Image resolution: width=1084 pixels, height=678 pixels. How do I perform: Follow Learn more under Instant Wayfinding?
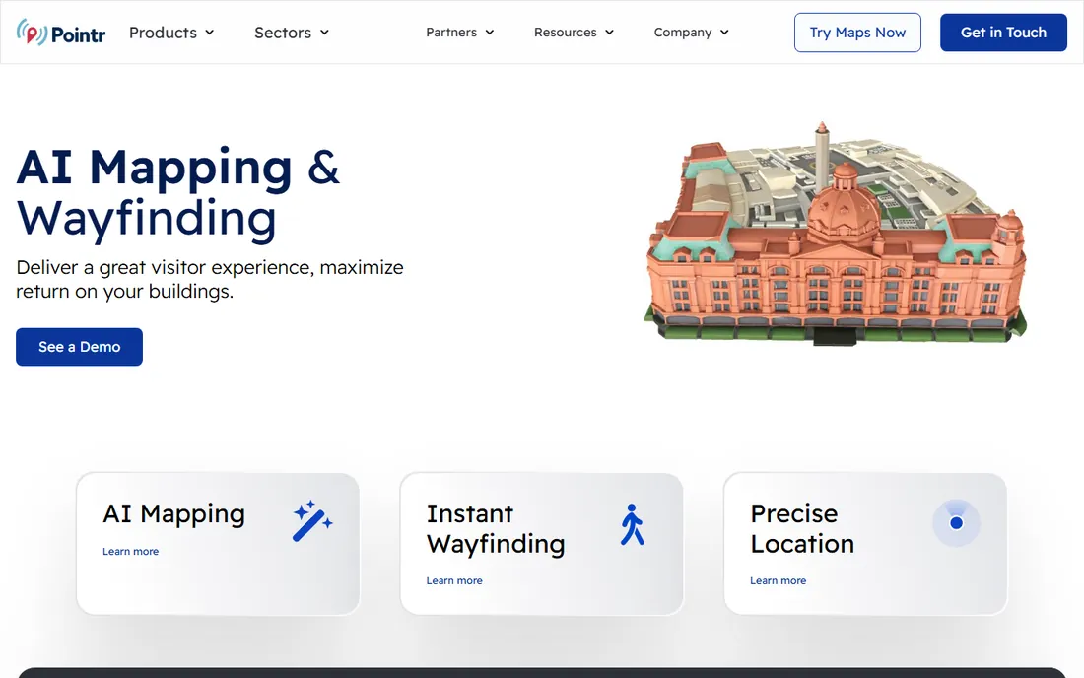click(454, 581)
